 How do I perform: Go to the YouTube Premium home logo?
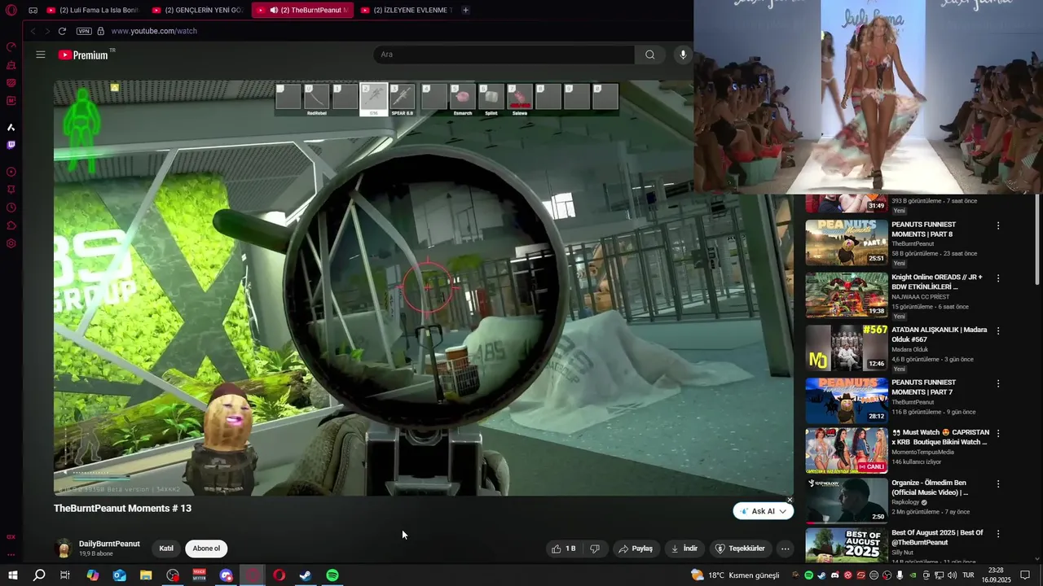click(83, 55)
